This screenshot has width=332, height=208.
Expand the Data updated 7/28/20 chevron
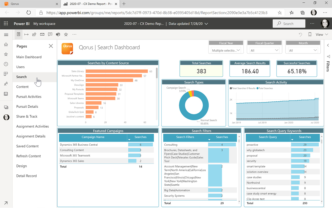click(206, 24)
